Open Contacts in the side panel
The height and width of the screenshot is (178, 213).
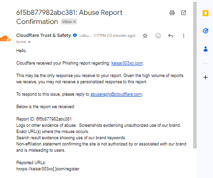[x=205, y=49]
